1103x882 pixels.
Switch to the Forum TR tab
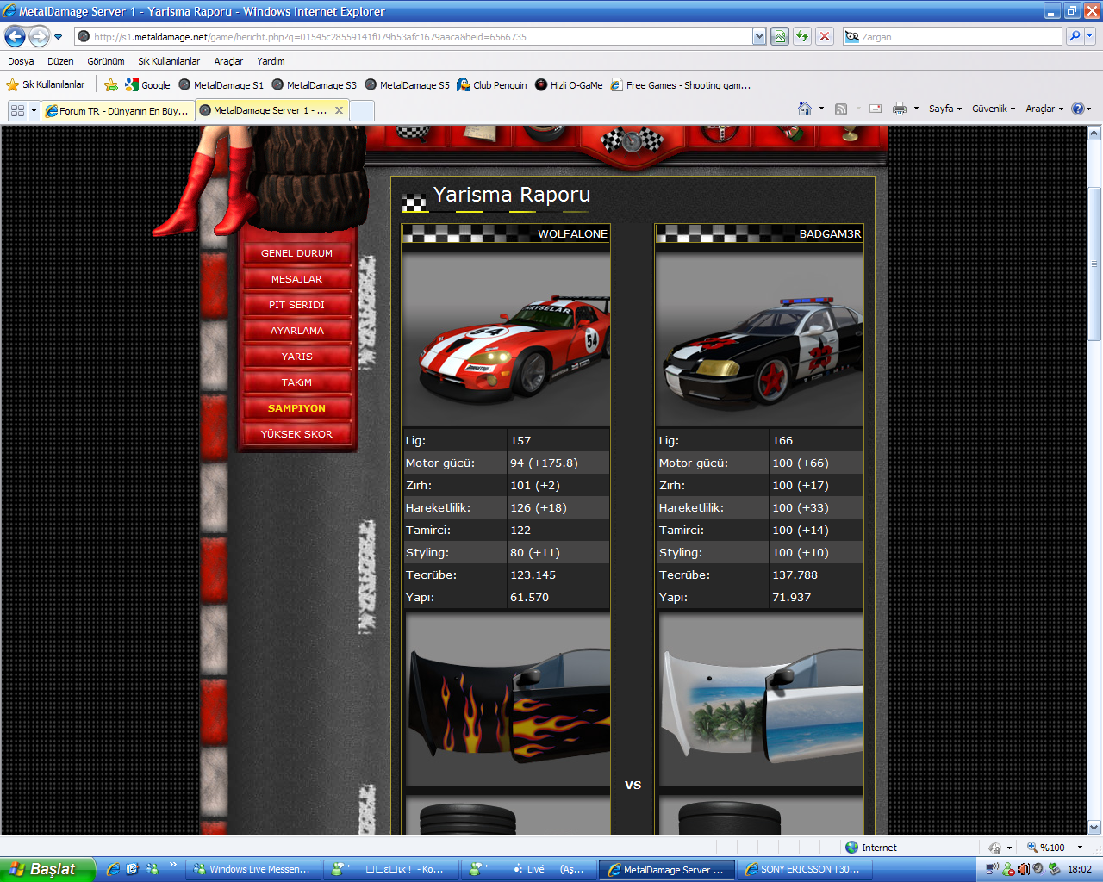117,110
